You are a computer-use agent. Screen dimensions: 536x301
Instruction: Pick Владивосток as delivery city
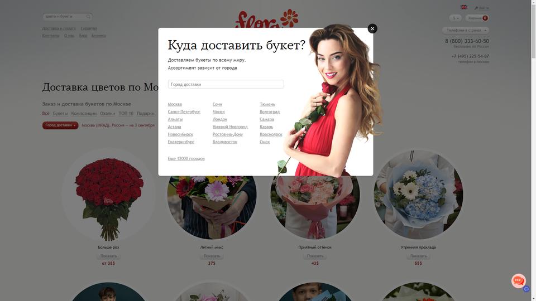point(224,142)
